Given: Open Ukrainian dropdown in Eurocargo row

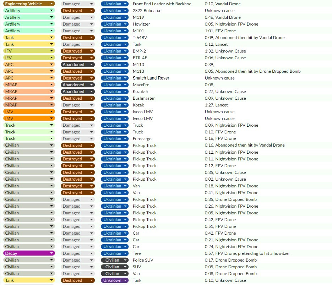Looking at the screenshot, I should point(115,139).
